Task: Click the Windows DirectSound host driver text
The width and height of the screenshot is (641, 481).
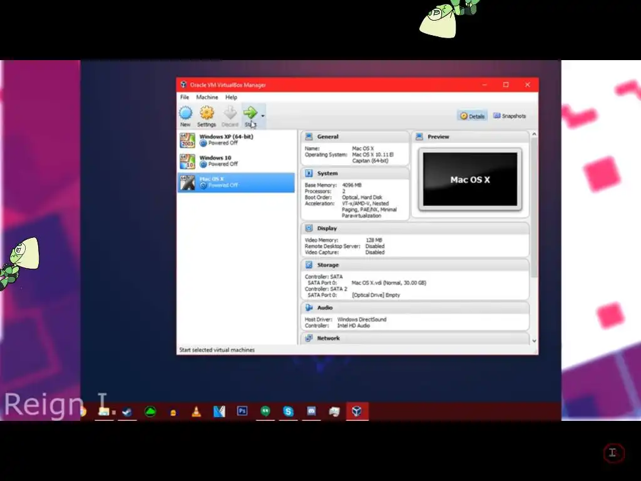Action: click(x=362, y=319)
